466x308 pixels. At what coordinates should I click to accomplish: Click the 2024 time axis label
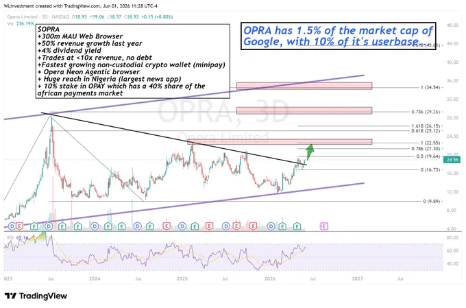[95, 279]
